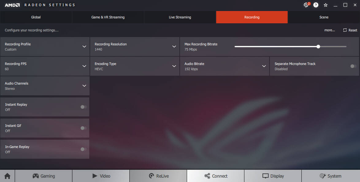Click the more... link
Screen dimensions: 360x182
pos(329,30)
